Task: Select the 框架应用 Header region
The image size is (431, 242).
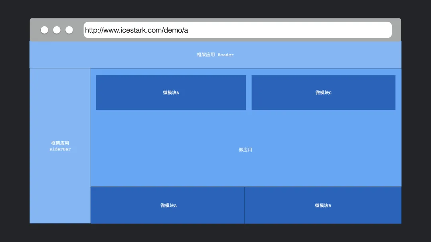Action: click(x=215, y=55)
